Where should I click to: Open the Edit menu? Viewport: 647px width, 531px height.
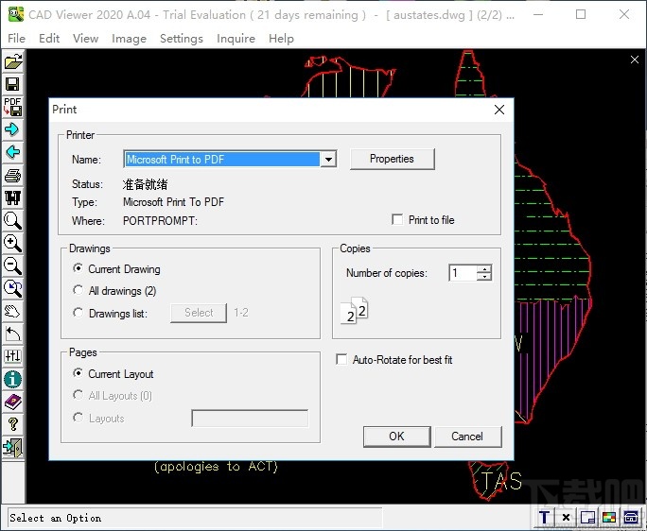[x=49, y=39]
